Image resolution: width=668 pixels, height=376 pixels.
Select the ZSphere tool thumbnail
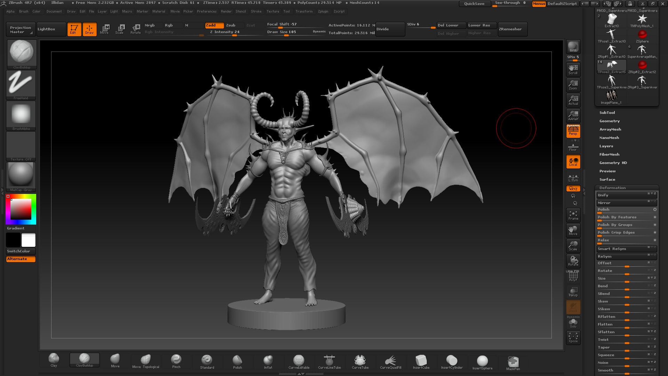tap(642, 36)
